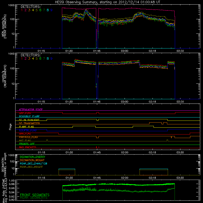The image size is (203, 203).
Task: Click detector number 6 in the front segments legend
Action: [x=40, y=10]
